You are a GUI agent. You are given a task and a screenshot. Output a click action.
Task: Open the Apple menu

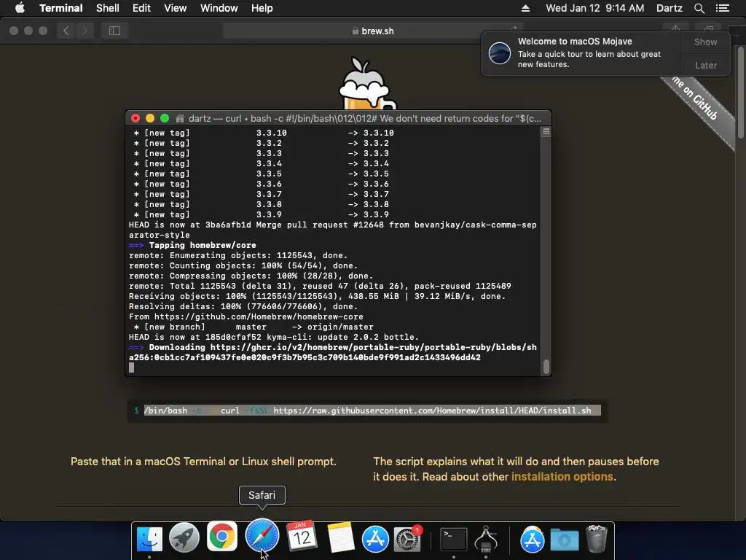pos(20,8)
